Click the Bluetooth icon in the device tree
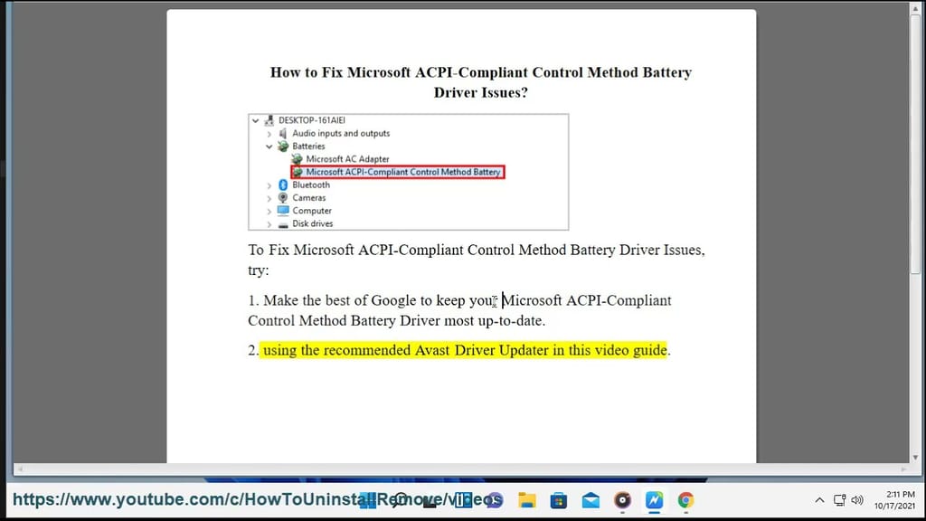 click(283, 185)
